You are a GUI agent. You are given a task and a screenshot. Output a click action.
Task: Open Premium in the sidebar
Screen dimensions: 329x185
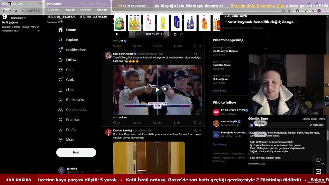[69, 120]
